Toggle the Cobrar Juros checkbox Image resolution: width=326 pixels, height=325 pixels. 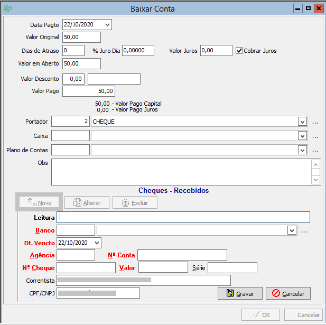tap(239, 51)
